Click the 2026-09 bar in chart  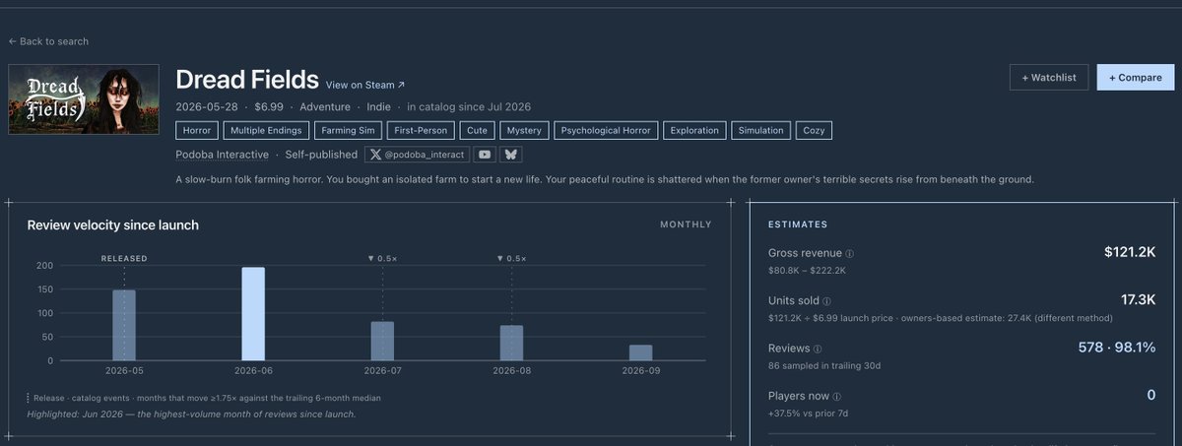click(x=640, y=352)
